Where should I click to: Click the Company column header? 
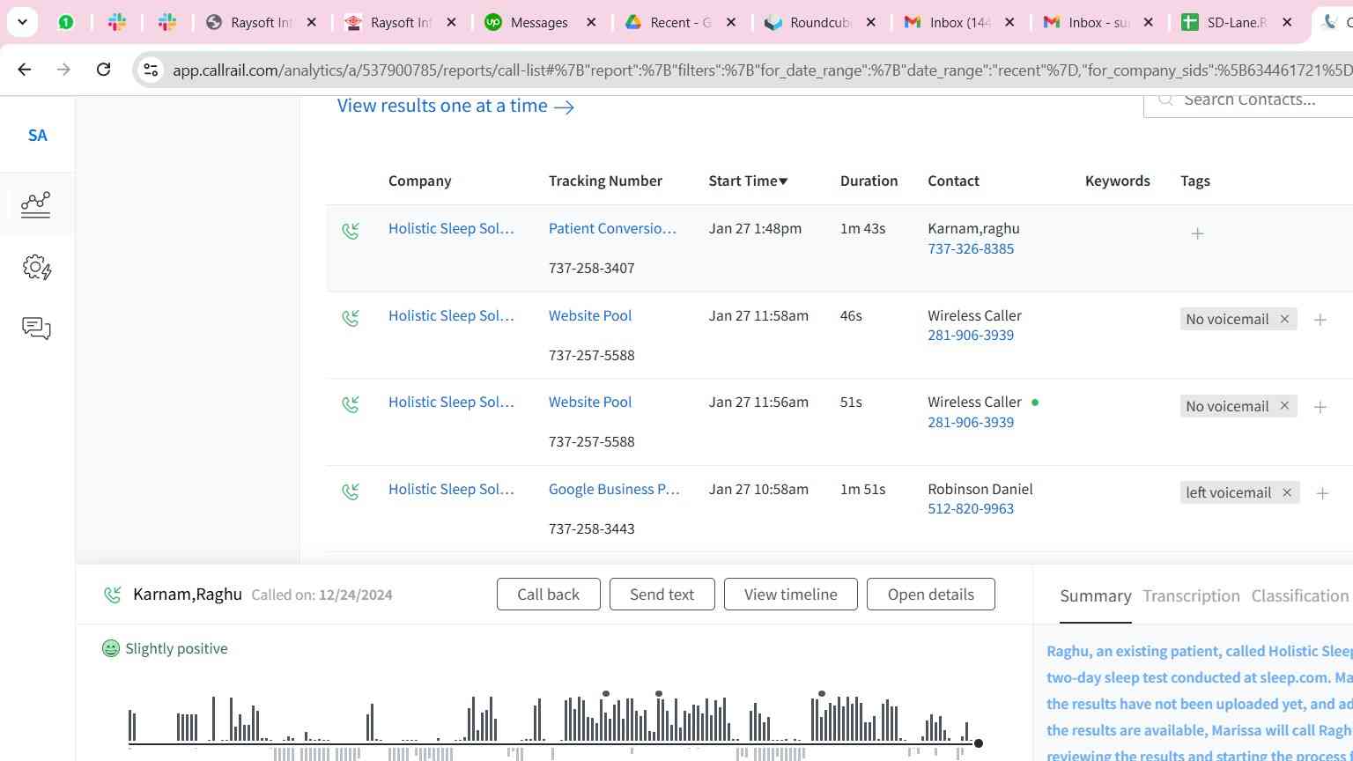coord(420,181)
